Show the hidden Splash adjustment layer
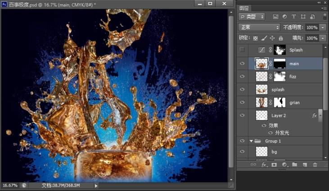 pos(242,50)
